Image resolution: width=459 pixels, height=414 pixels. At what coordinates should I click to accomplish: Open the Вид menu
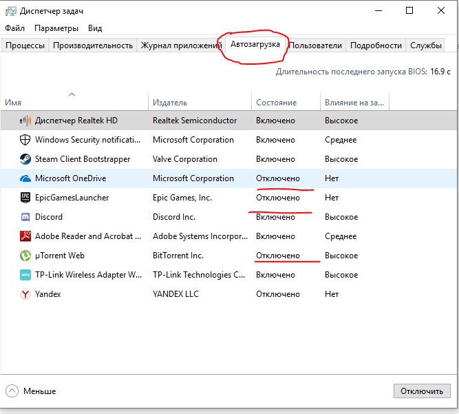[x=95, y=28]
